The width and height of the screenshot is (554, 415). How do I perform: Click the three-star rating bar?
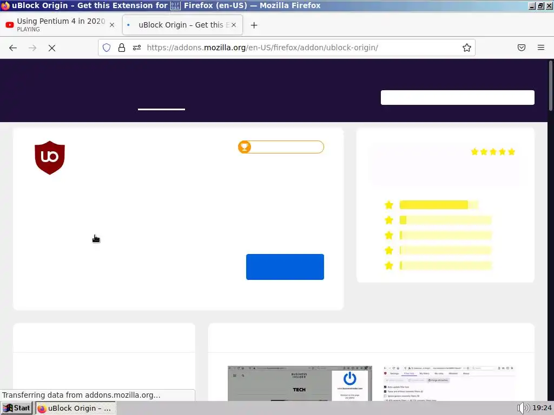pos(446,235)
